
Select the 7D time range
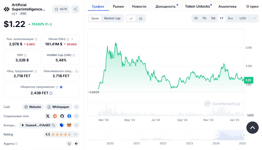(x=204, y=18)
